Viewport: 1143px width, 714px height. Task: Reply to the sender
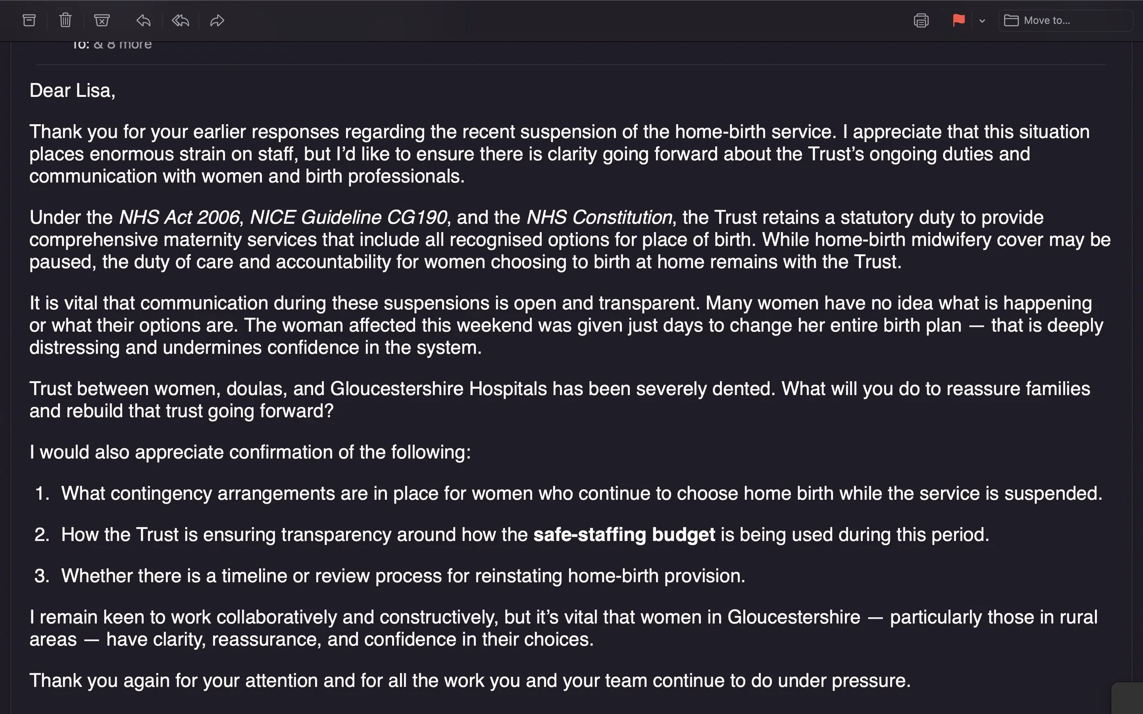[x=144, y=20]
